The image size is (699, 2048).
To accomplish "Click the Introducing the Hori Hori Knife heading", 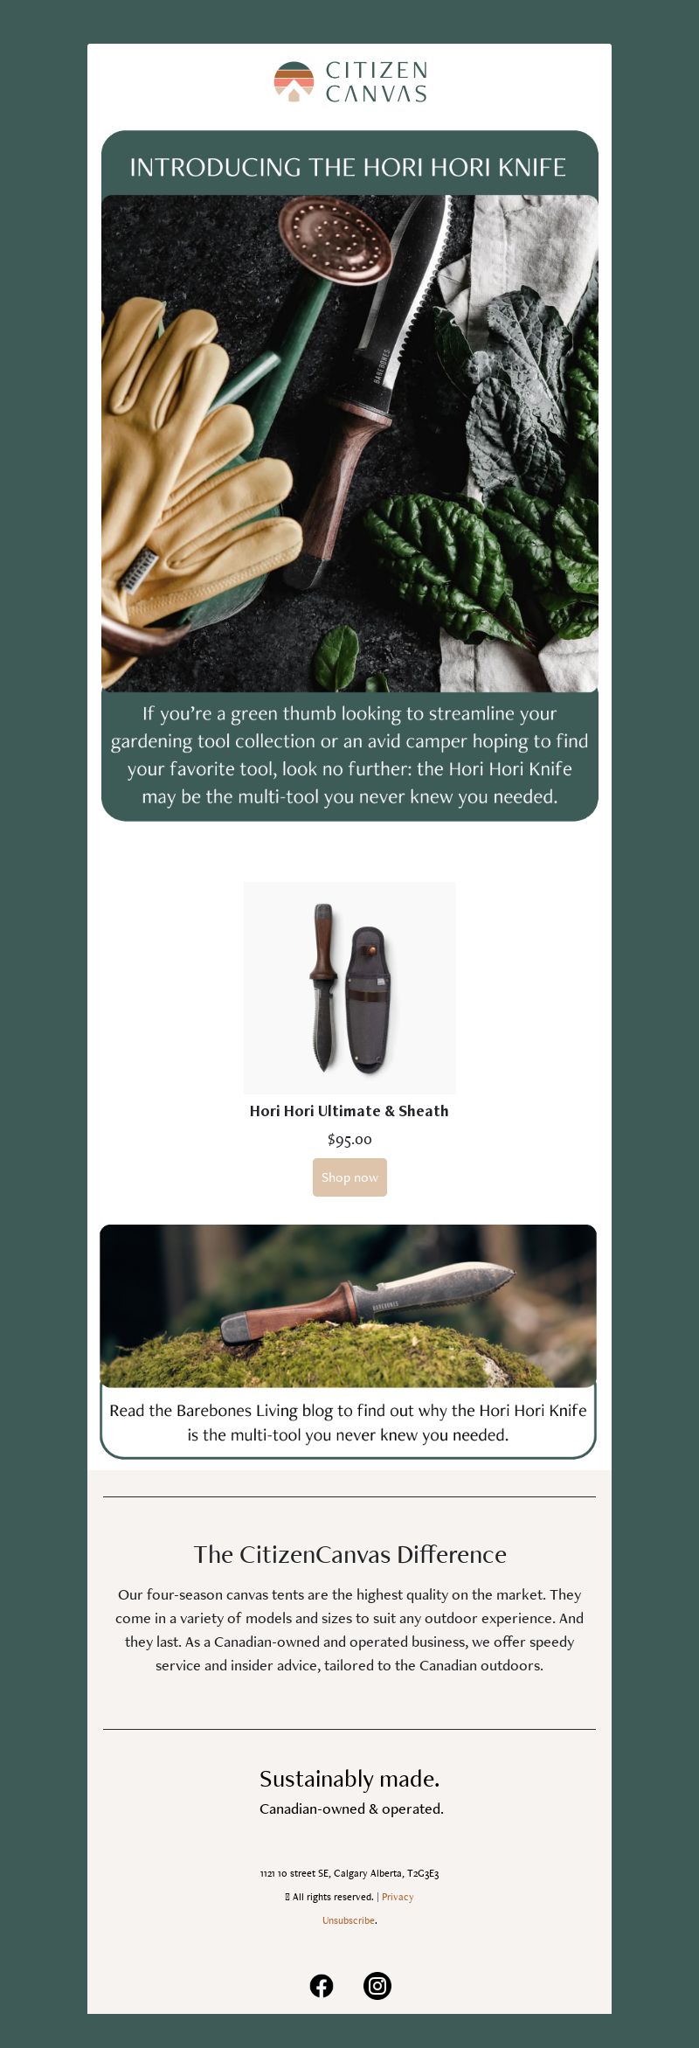I will point(349,167).
